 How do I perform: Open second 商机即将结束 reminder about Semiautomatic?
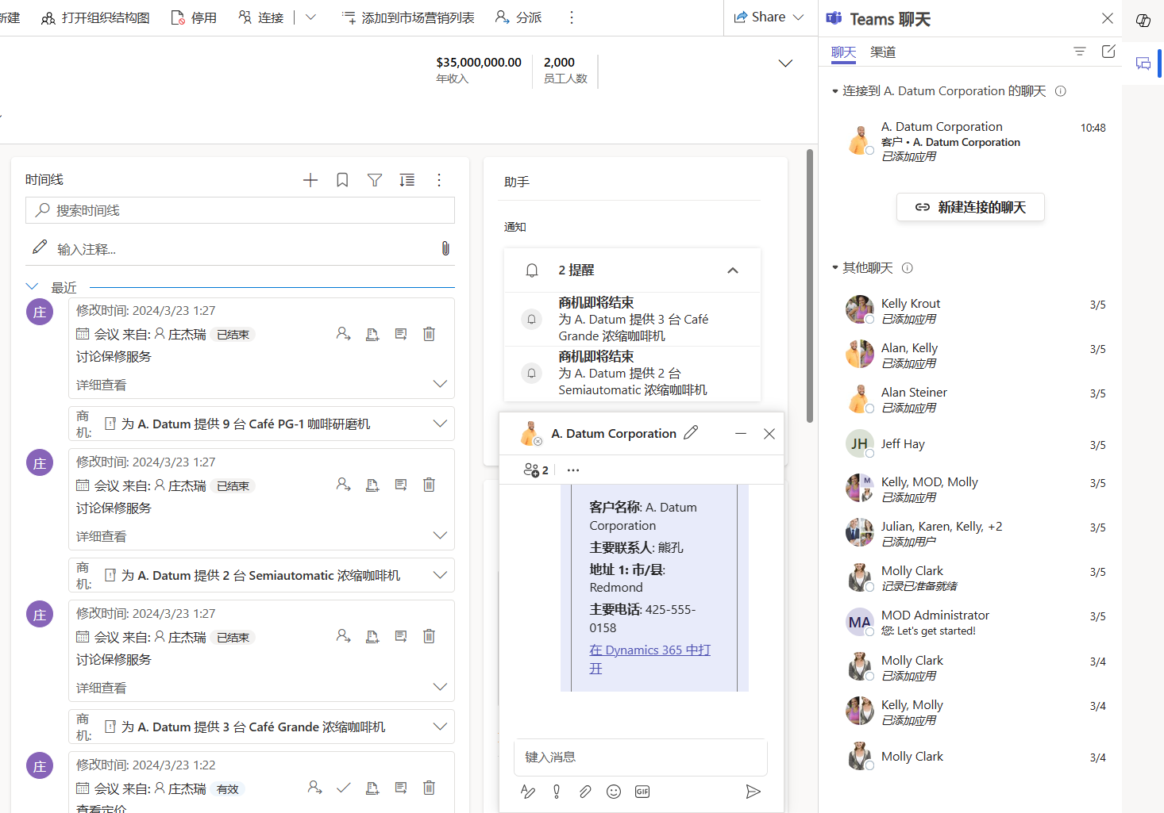tap(632, 374)
